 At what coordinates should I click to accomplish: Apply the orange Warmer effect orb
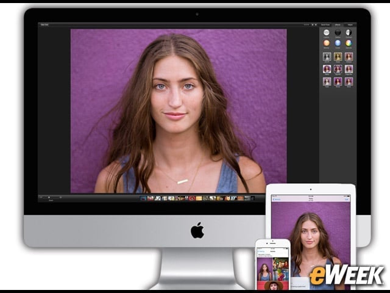(327, 43)
